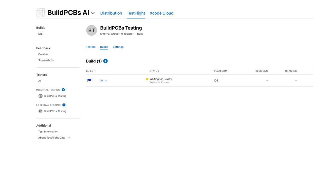Image resolution: width=333 pixels, height=188 pixels.
Task: Add an internal testing group plus icon
Action: coord(63,90)
